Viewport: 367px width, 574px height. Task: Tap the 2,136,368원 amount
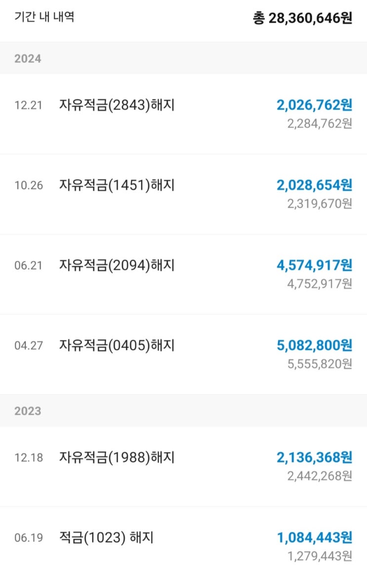click(x=314, y=458)
